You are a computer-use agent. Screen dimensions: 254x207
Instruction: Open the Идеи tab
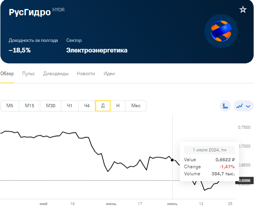(x=109, y=74)
